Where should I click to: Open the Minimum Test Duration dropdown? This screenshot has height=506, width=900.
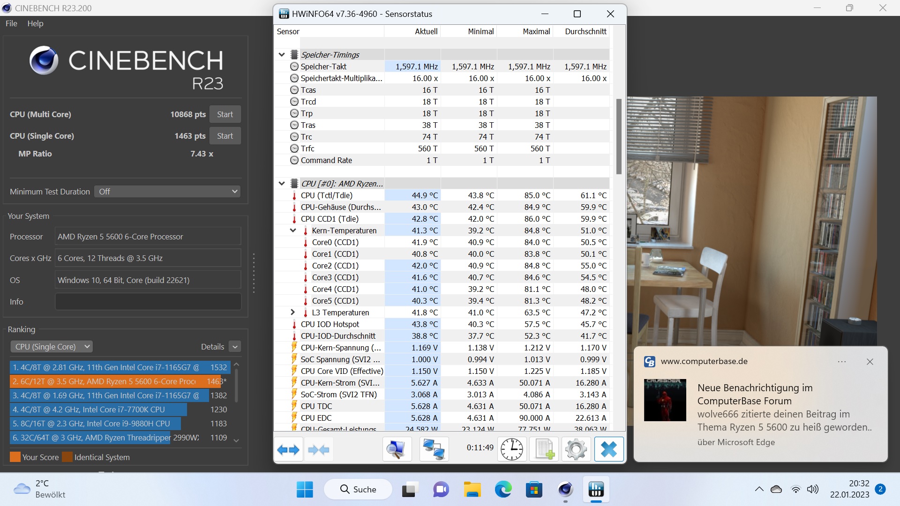167,192
